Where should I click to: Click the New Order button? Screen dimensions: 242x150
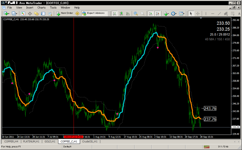(65, 13)
